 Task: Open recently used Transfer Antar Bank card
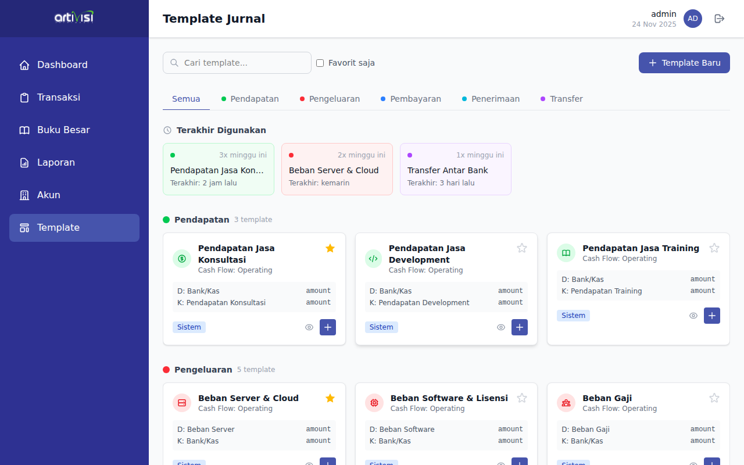455,169
